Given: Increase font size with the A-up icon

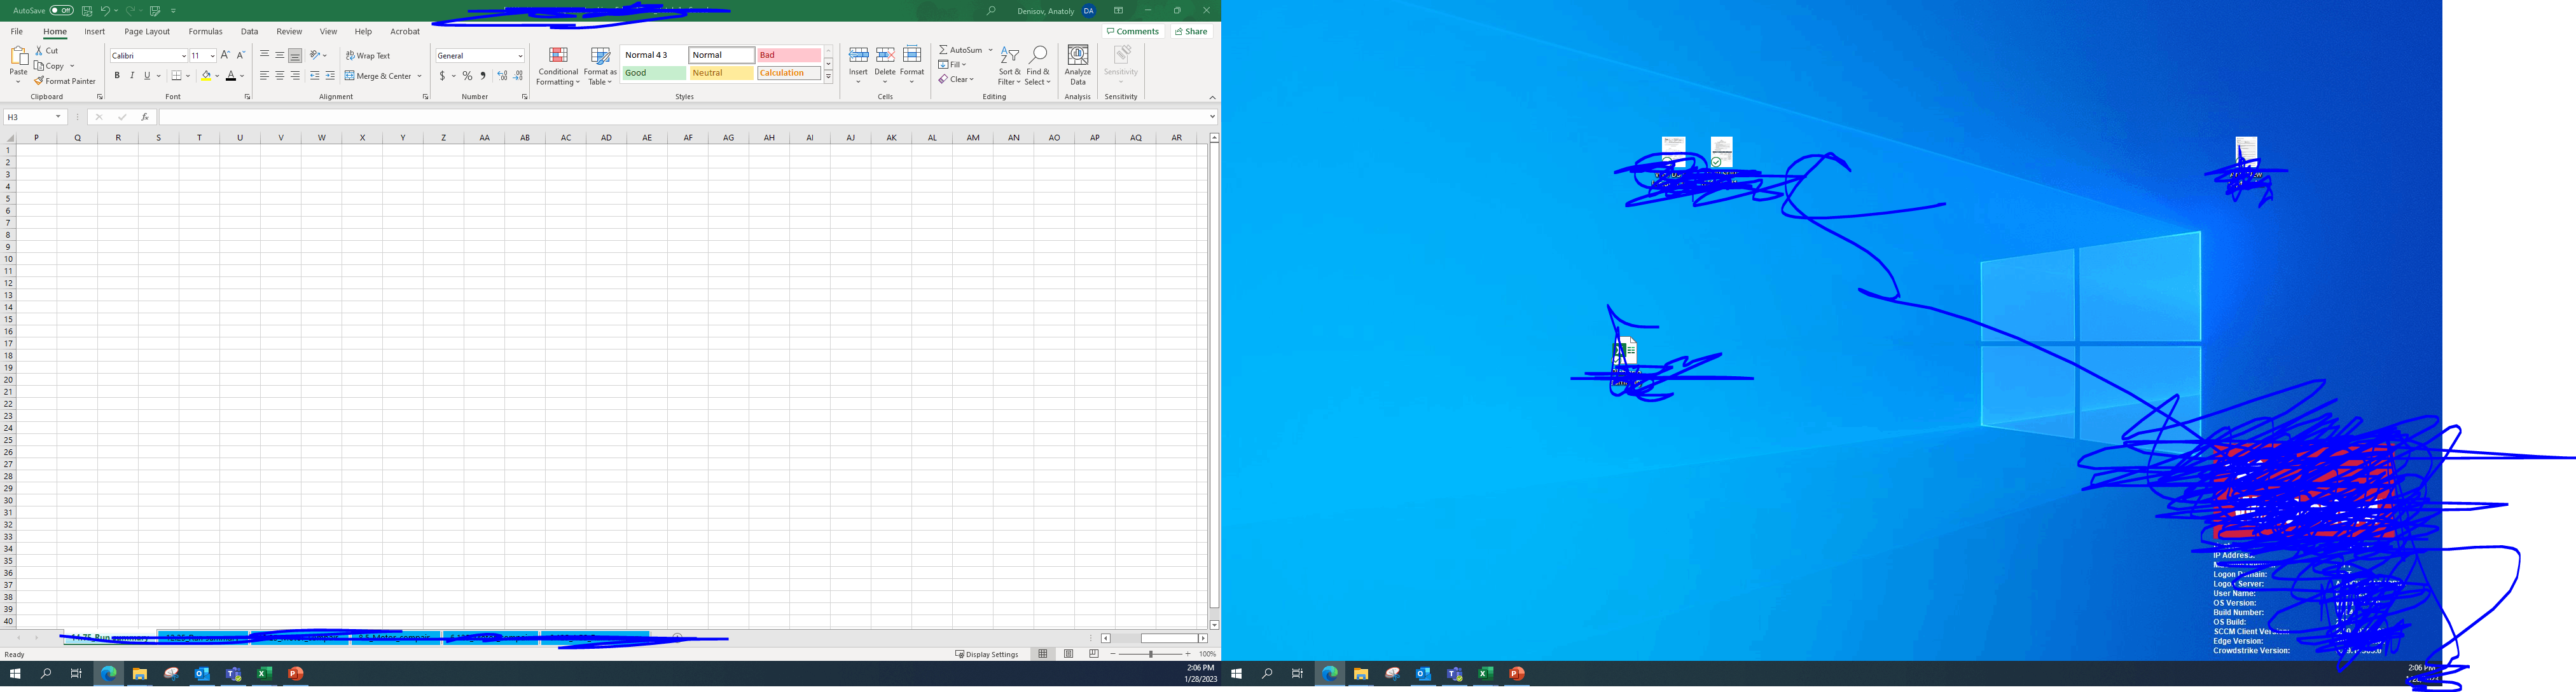Looking at the screenshot, I should point(225,55).
